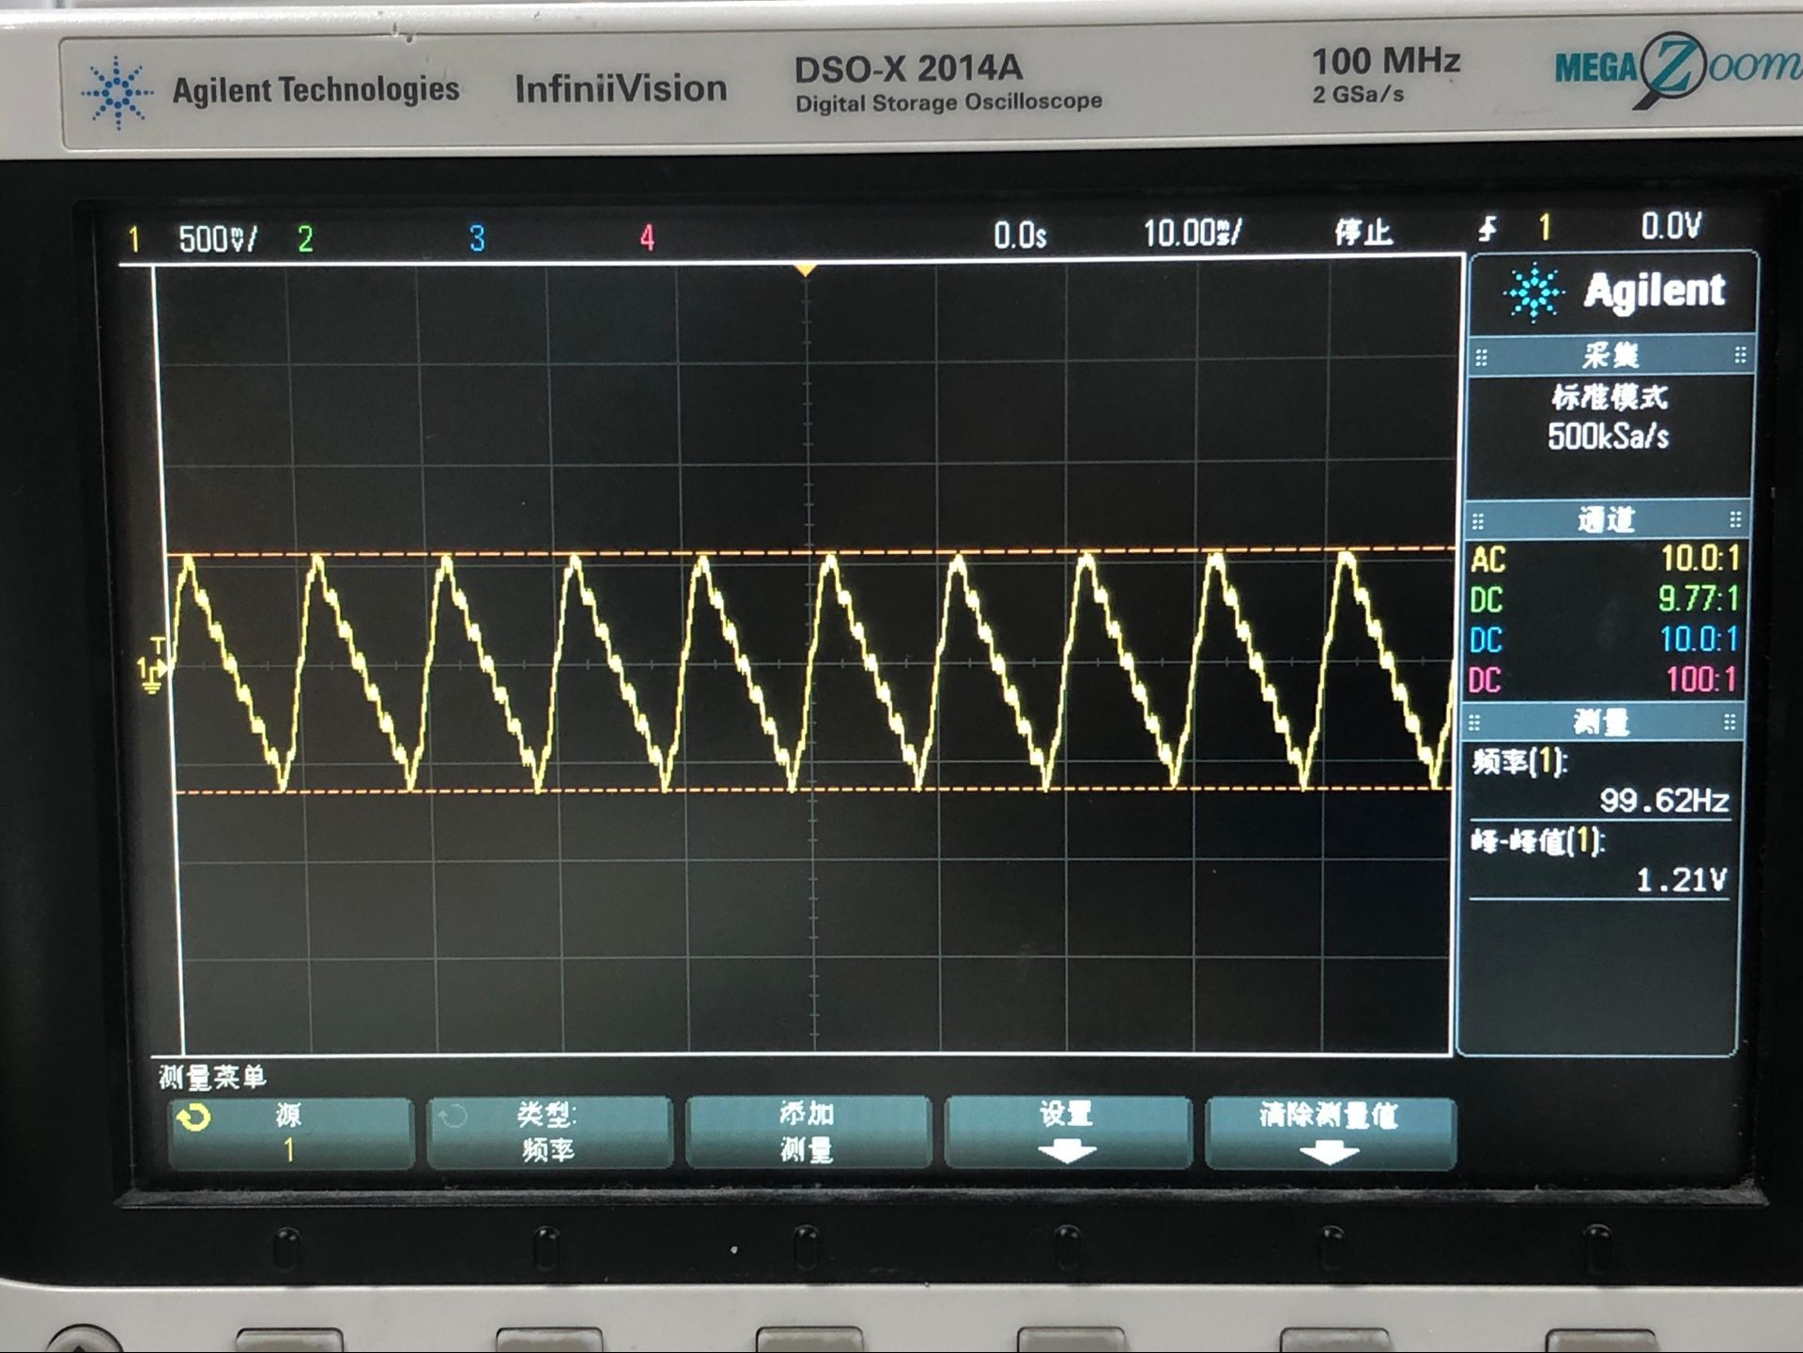
Task: Open the 测量 (Measurement) panel header
Action: (1602, 722)
